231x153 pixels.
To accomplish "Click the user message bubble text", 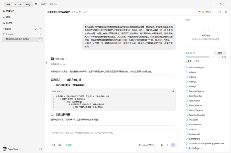I will [129, 37].
